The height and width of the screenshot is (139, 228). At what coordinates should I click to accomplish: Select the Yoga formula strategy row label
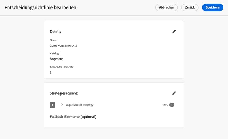pos(79,105)
